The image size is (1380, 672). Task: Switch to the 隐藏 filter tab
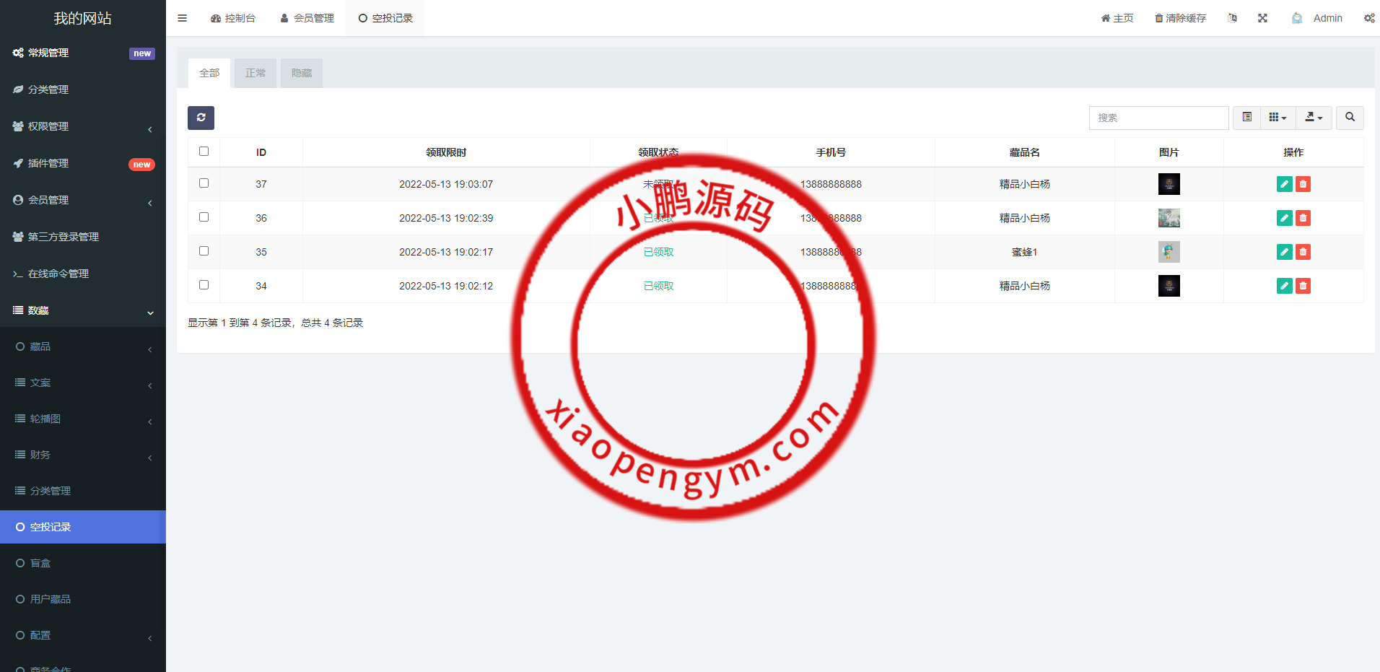301,73
